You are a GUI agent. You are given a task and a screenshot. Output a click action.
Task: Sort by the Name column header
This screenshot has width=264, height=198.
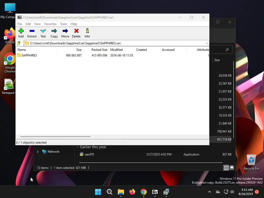point(37,50)
